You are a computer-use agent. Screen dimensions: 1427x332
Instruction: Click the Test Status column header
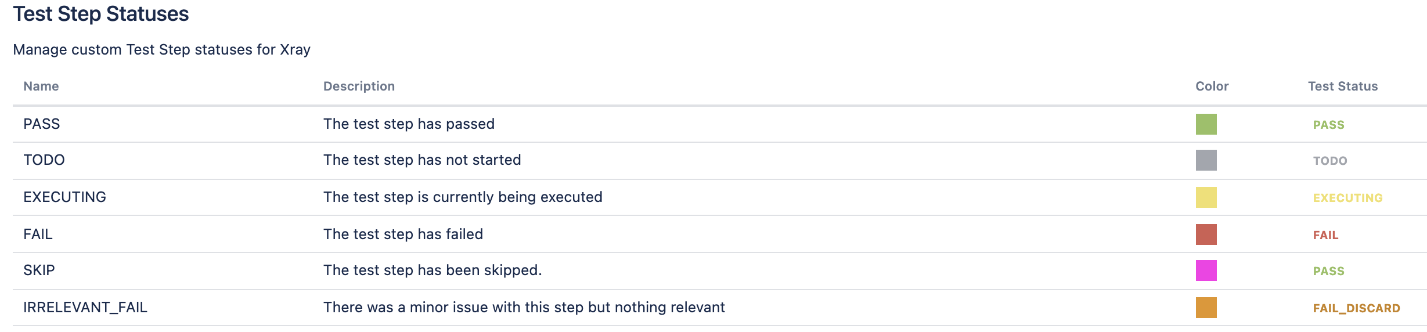1343,86
